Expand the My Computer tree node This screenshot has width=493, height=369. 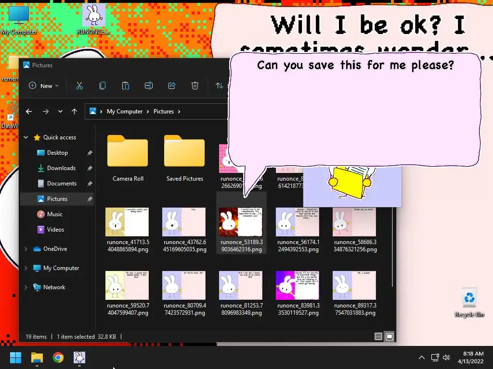tap(26, 268)
